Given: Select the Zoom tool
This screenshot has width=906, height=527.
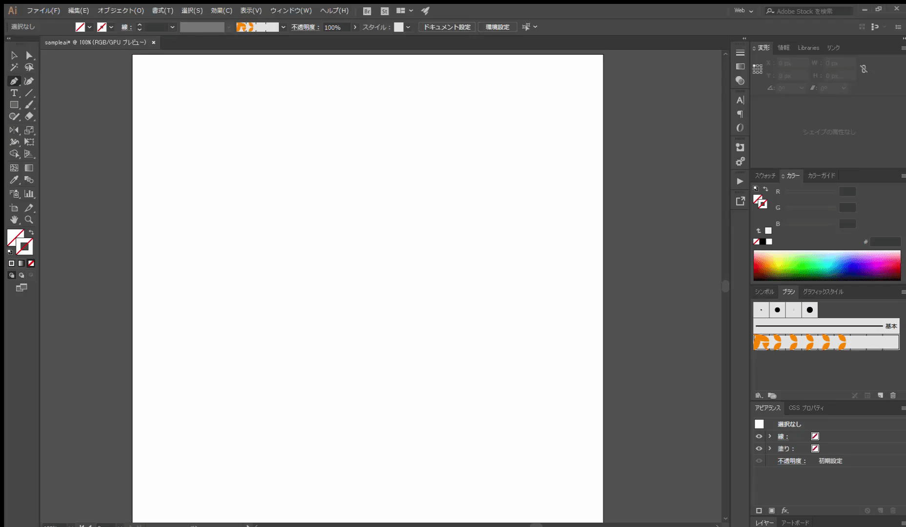Looking at the screenshot, I should click(x=29, y=220).
